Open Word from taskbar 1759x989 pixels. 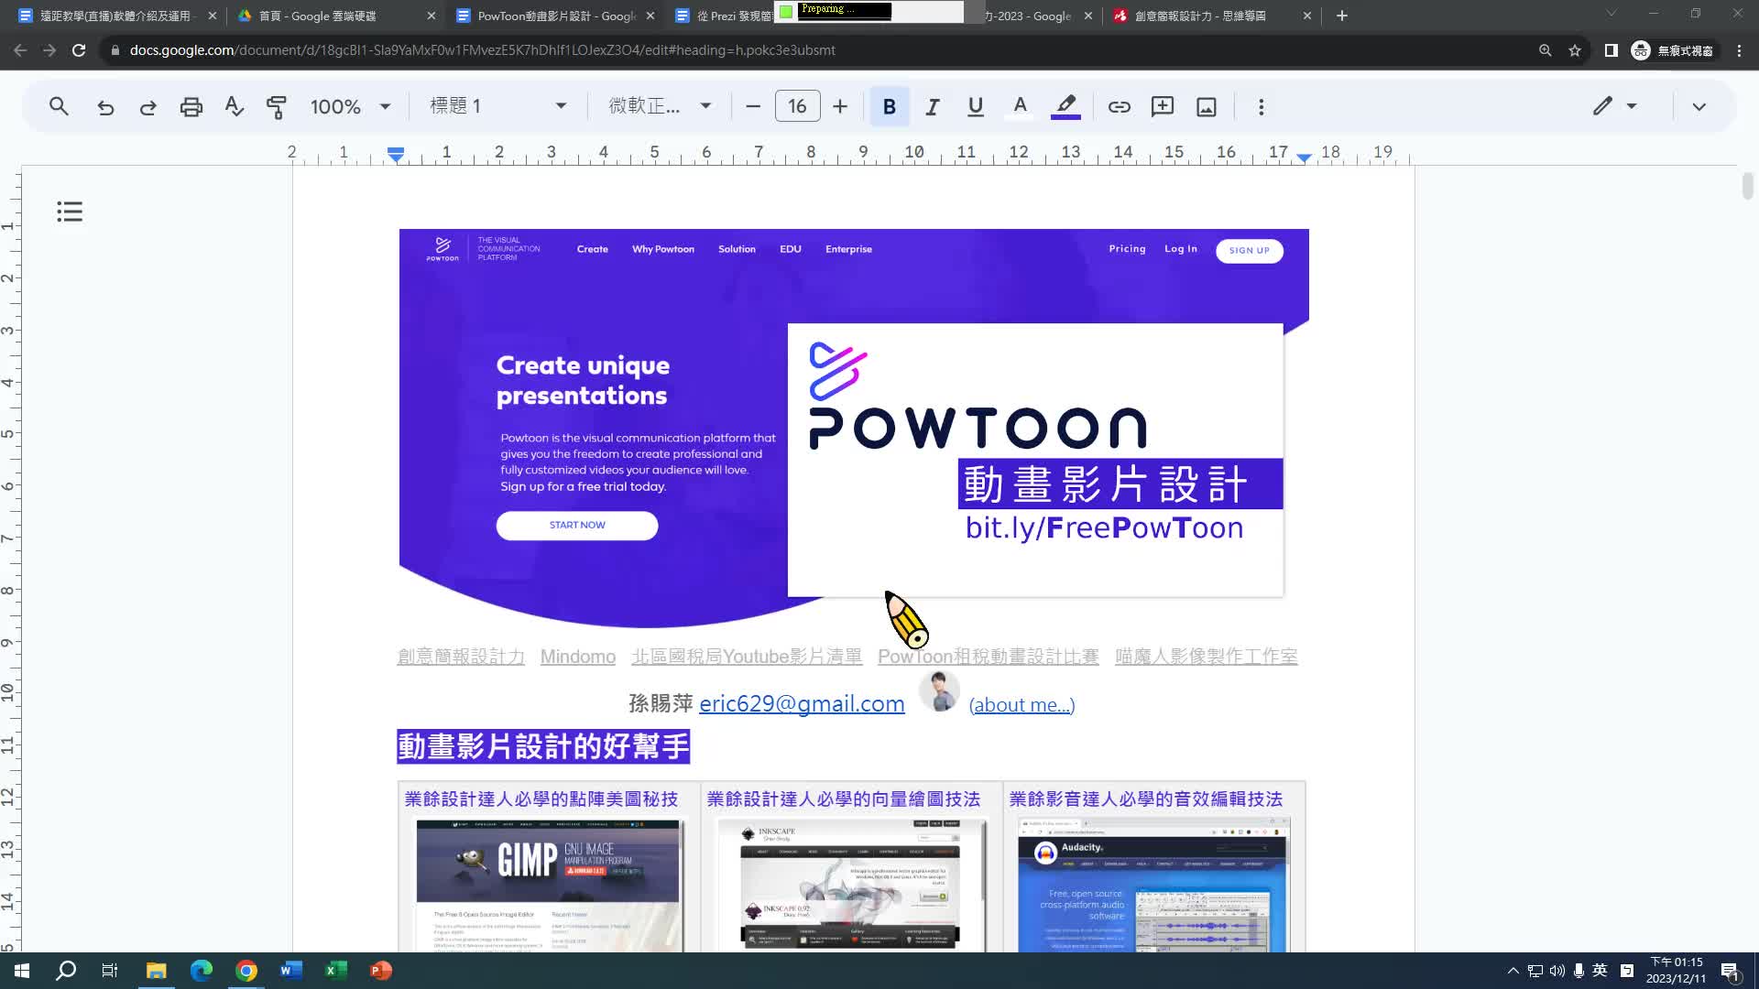click(x=291, y=971)
